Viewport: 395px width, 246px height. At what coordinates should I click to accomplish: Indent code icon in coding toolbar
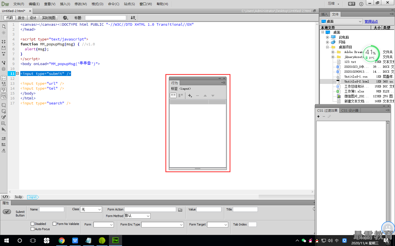4,138
